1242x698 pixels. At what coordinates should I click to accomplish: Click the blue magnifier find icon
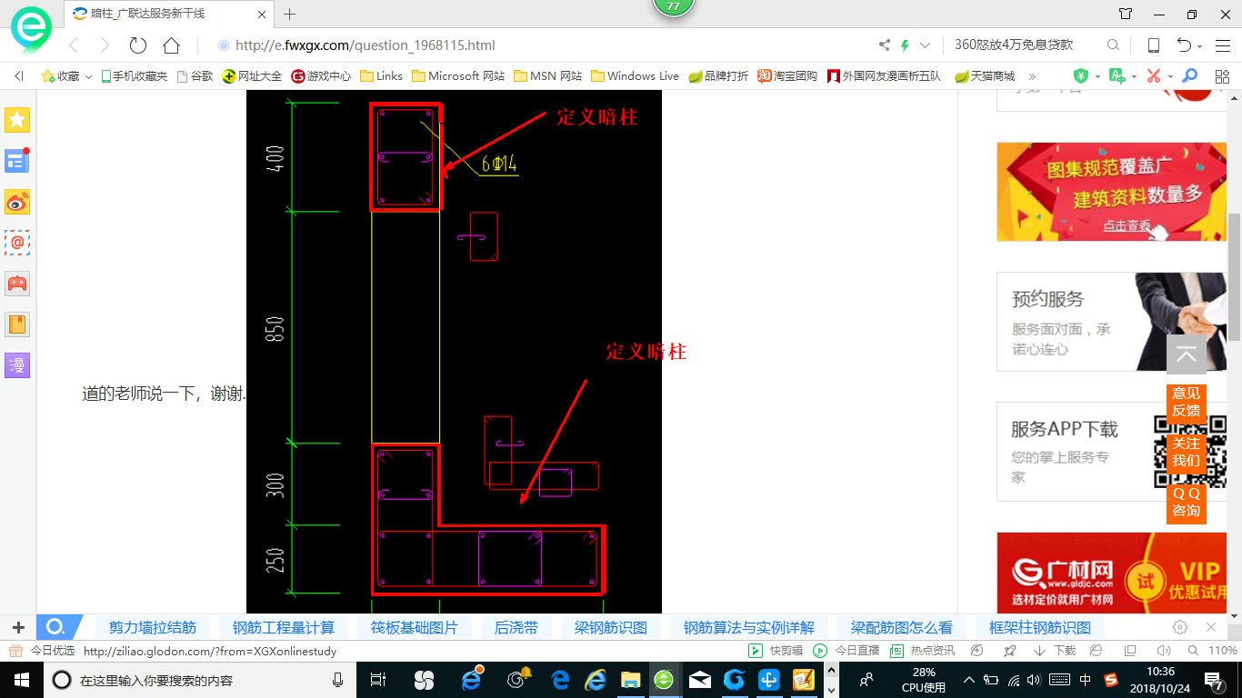pyautogui.click(x=1189, y=76)
